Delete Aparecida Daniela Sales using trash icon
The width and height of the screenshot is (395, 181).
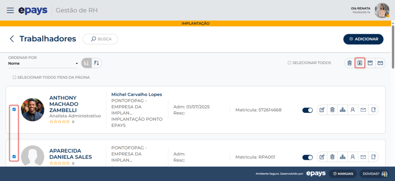332,157
